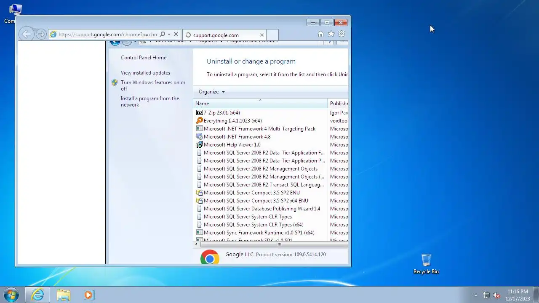This screenshot has height=303, width=539.
Task: Click the SQL Server Compact 3.5 SP2 ENU icon
Action: click(x=200, y=193)
